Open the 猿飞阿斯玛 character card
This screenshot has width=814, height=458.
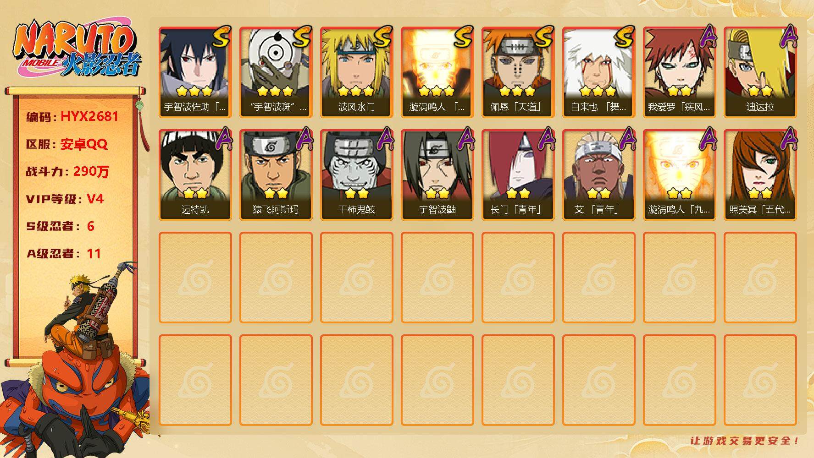tap(276, 175)
